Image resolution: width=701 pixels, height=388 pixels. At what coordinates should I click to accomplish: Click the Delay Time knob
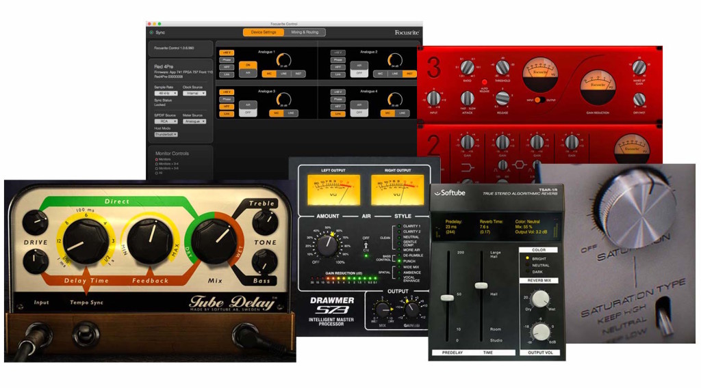[x=86, y=241]
